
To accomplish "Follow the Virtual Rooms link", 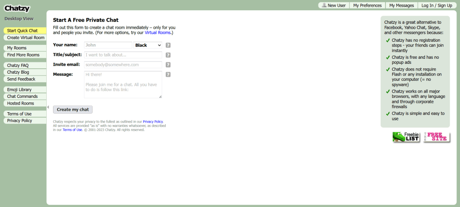I will [158, 33].
